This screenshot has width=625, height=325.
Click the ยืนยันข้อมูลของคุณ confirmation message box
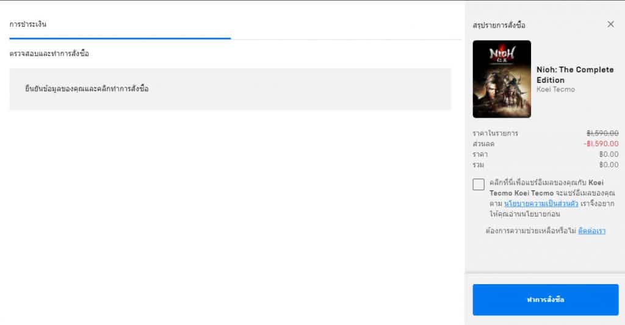230,89
